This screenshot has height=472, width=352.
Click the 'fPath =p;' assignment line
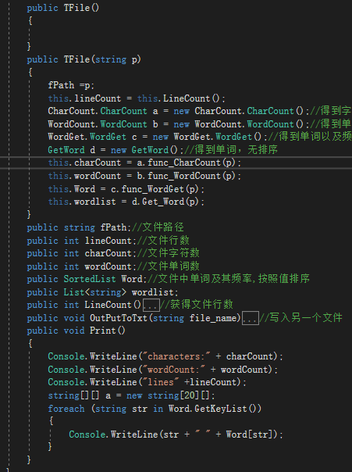pyautogui.click(x=71, y=85)
